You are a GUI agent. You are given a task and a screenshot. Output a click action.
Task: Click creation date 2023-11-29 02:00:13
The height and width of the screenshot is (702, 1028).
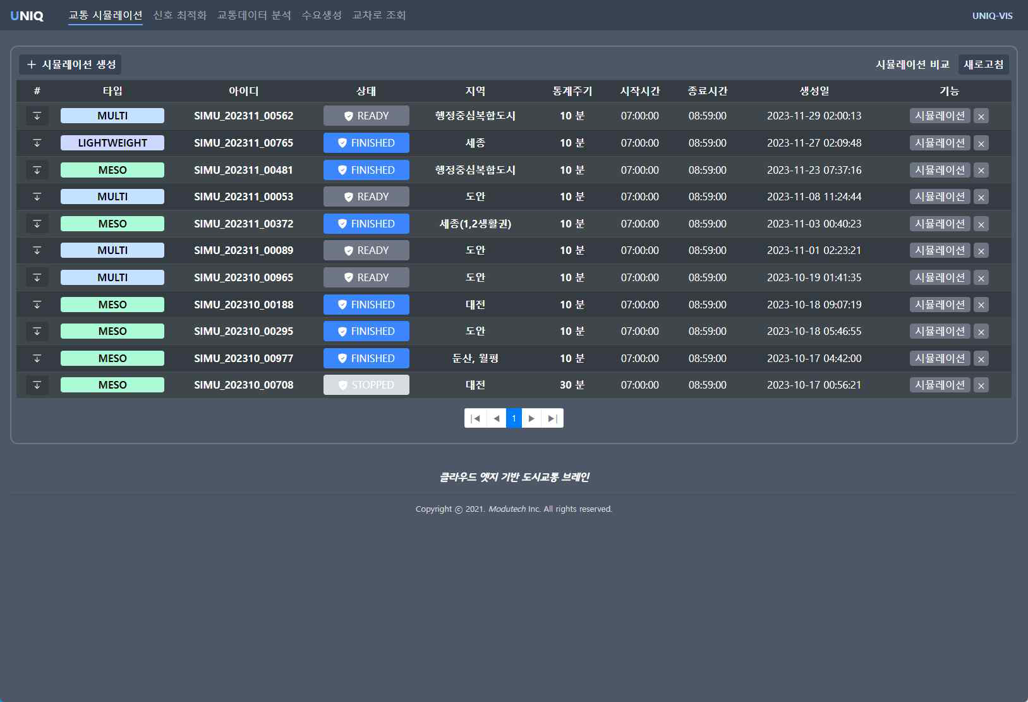pos(814,116)
